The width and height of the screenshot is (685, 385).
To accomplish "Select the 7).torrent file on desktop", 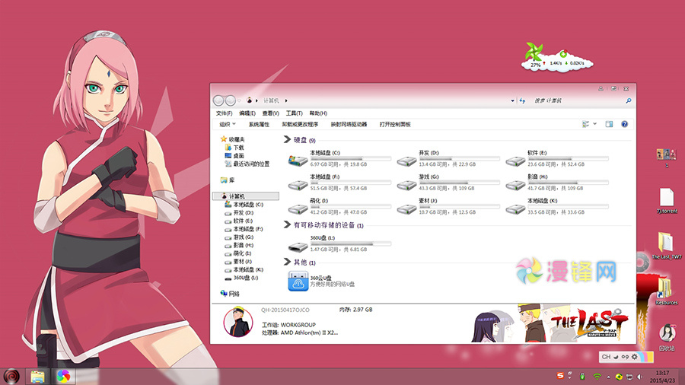I will pyautogui.click(x=667, y=201).
